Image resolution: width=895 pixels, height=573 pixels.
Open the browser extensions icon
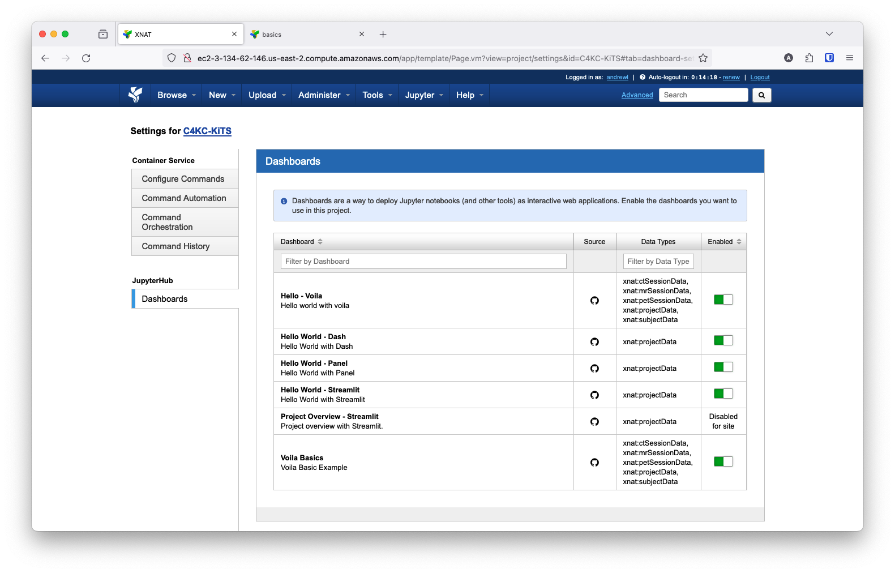[809, 58]
